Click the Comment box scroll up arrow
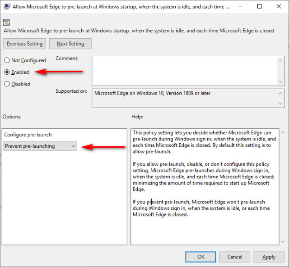Screen dimensions: 289x267 pyautogui.click(x=280, y=60)
